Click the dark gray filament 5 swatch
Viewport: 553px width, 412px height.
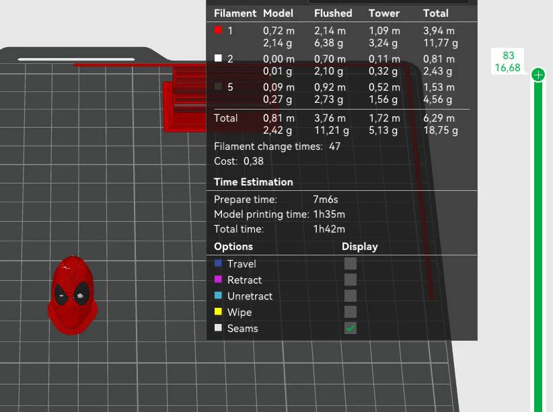[219, 86]
